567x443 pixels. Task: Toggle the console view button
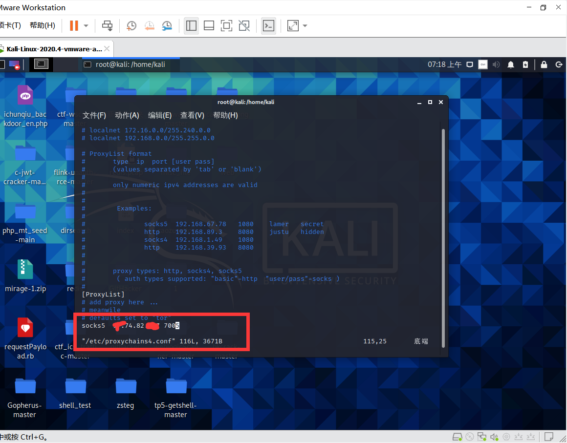point(269,26)
